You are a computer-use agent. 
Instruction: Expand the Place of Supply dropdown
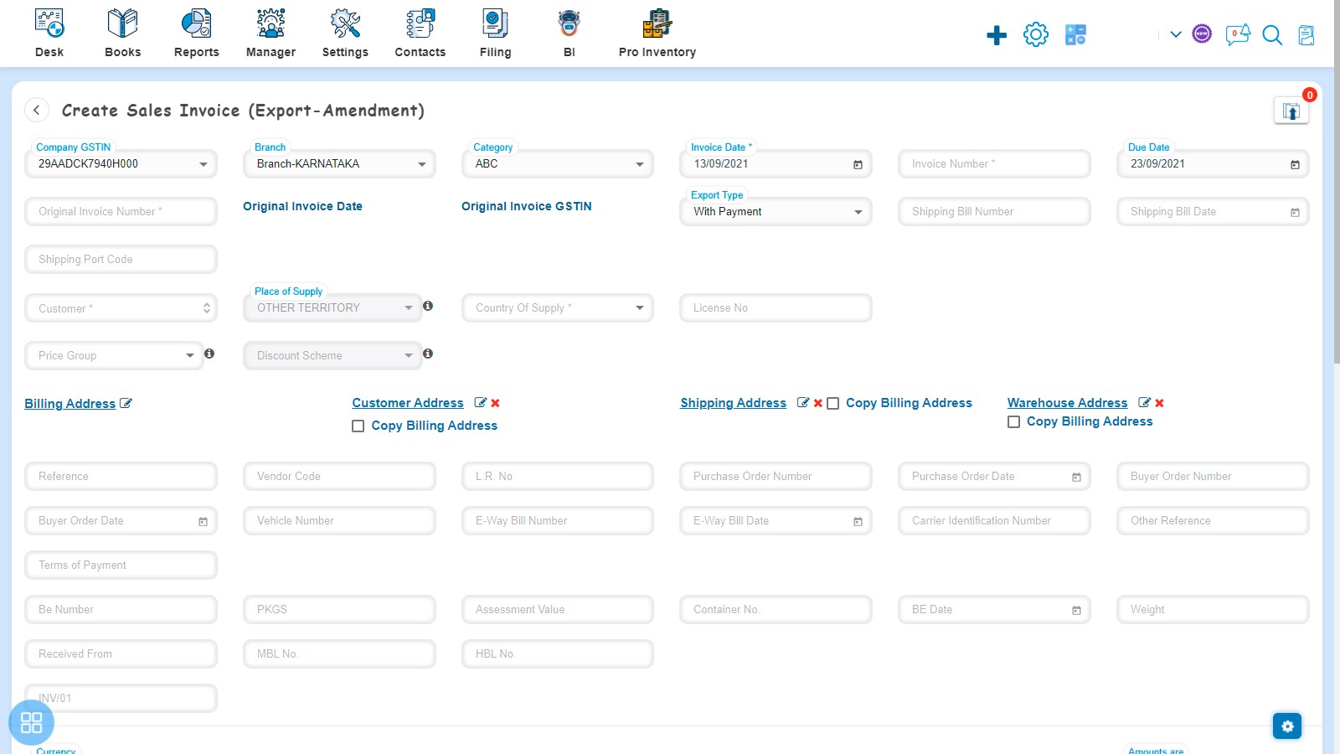pos(408,307)
